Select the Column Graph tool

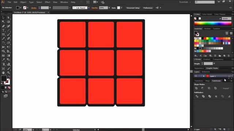8,64
